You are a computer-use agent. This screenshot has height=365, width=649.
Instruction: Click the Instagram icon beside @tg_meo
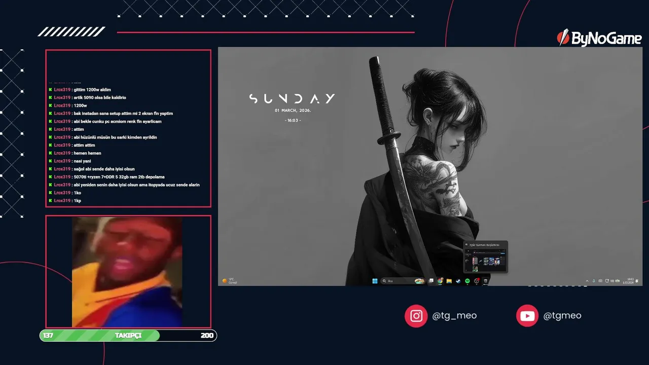[416, 316]
